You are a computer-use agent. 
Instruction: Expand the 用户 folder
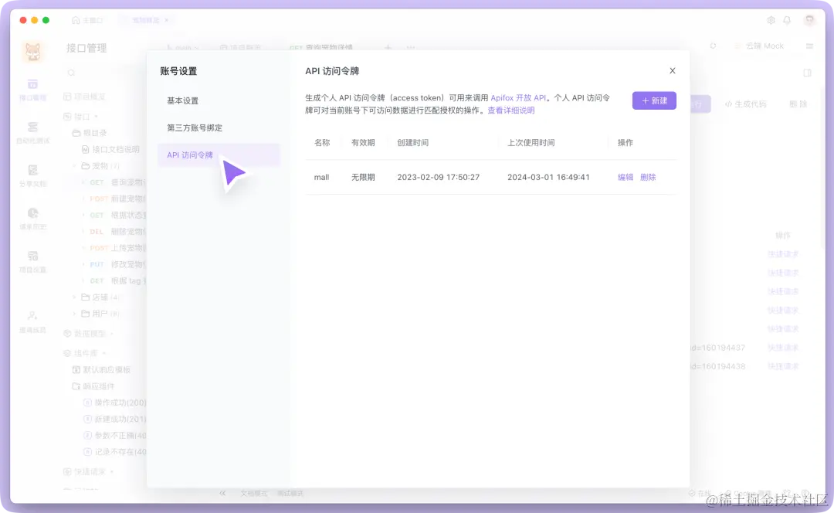click(x=75, y=313)
